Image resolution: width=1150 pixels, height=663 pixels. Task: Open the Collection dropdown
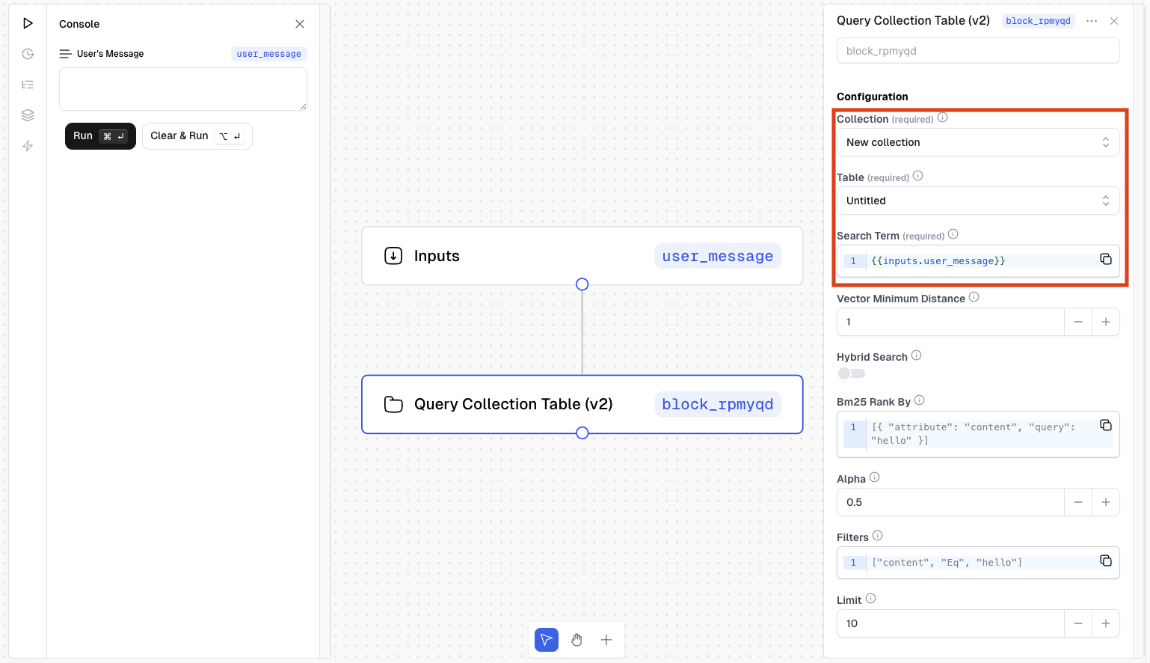pos(977,142)
